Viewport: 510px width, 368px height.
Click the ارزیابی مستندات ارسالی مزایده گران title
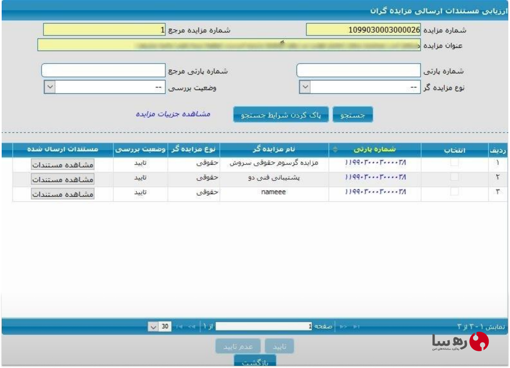439,10
